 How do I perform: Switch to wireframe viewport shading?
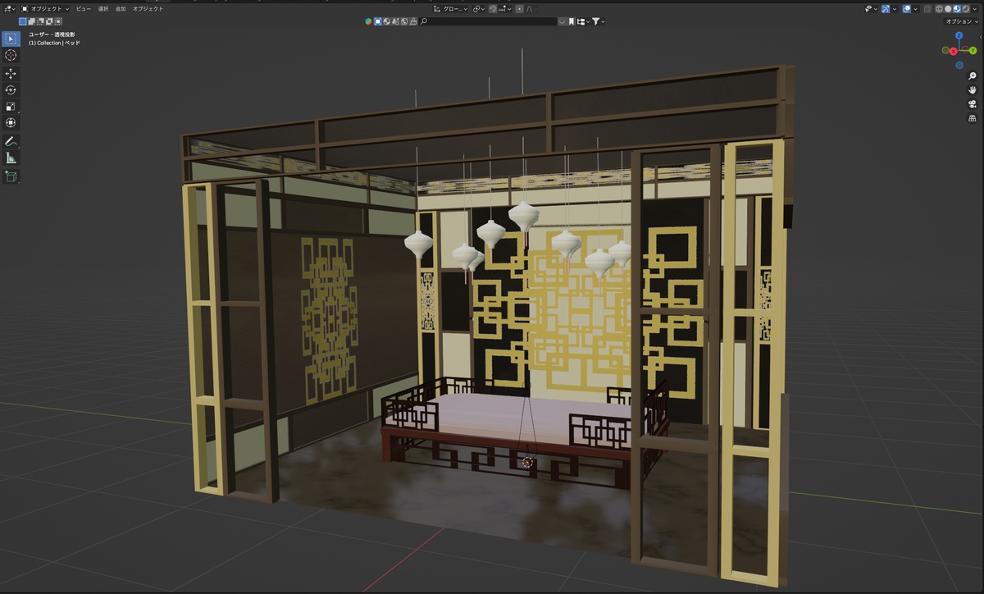(x=940, y=9)
